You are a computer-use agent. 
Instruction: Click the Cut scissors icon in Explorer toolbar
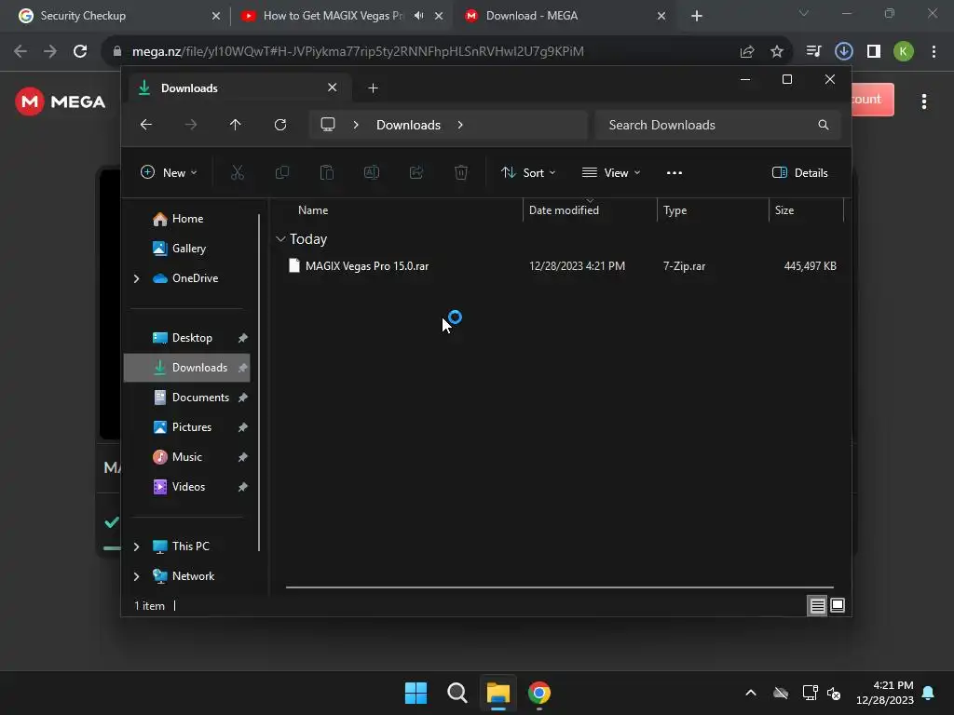[238, 172]
